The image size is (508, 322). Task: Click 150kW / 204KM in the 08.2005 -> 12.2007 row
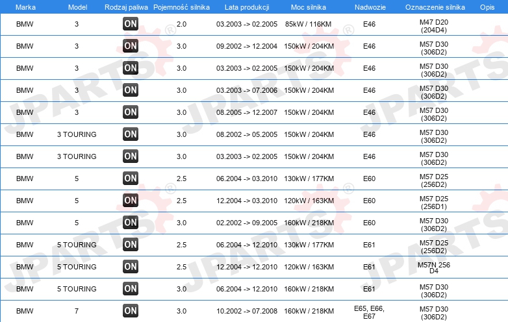tap(309, 112)
